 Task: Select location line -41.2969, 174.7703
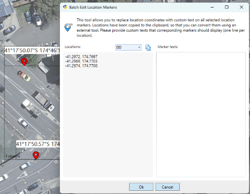point(81,61)
